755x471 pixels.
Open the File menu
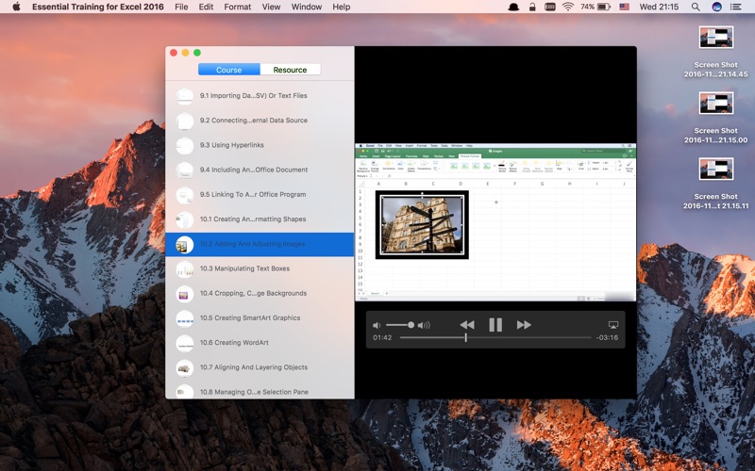point(181,7)
